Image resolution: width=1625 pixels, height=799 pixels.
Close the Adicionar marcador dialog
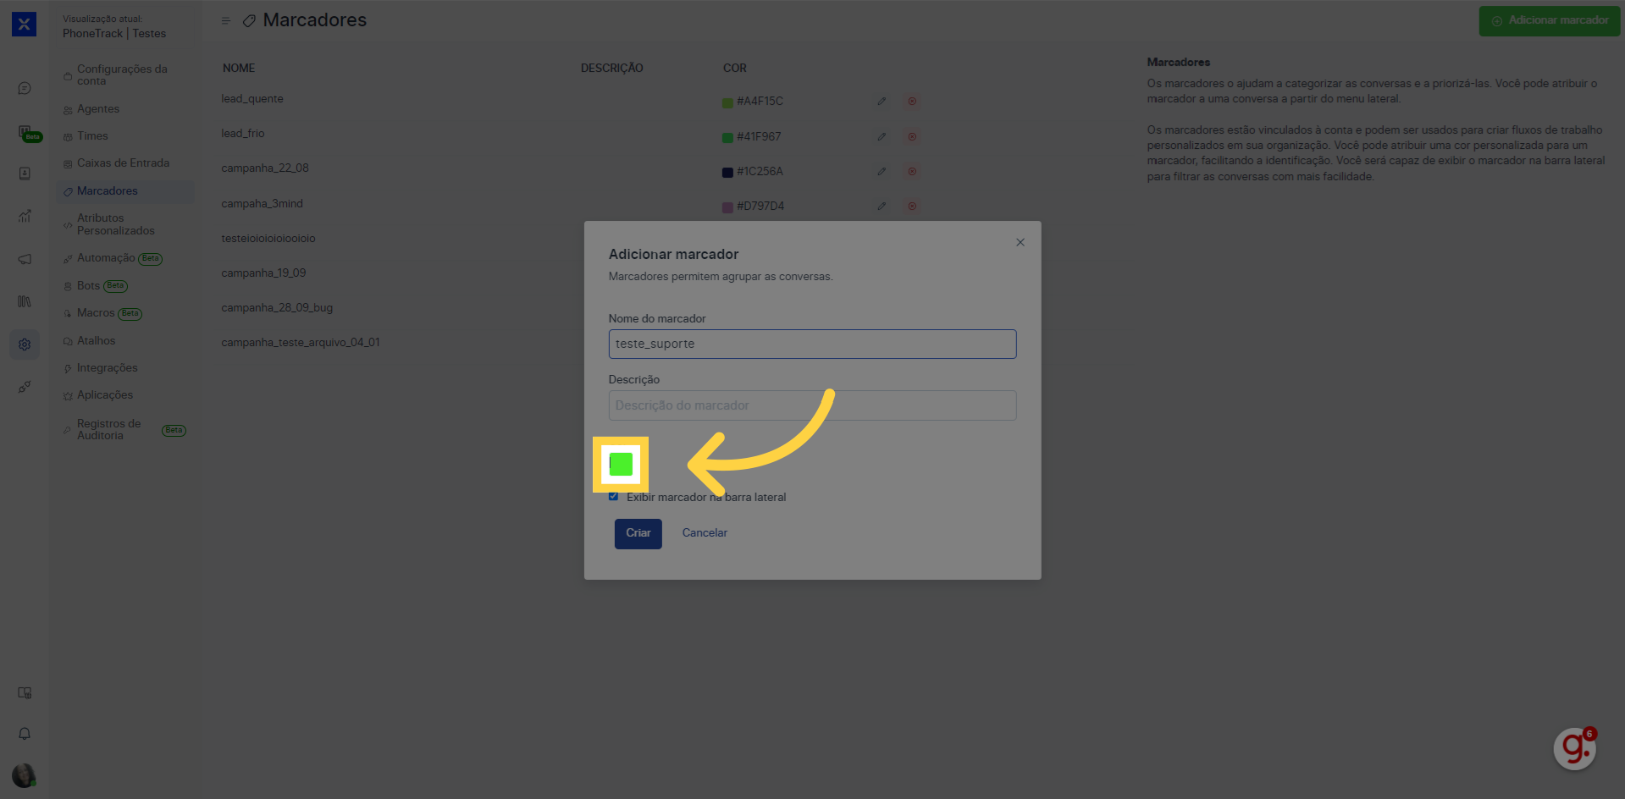click(x=1020, y=242)
